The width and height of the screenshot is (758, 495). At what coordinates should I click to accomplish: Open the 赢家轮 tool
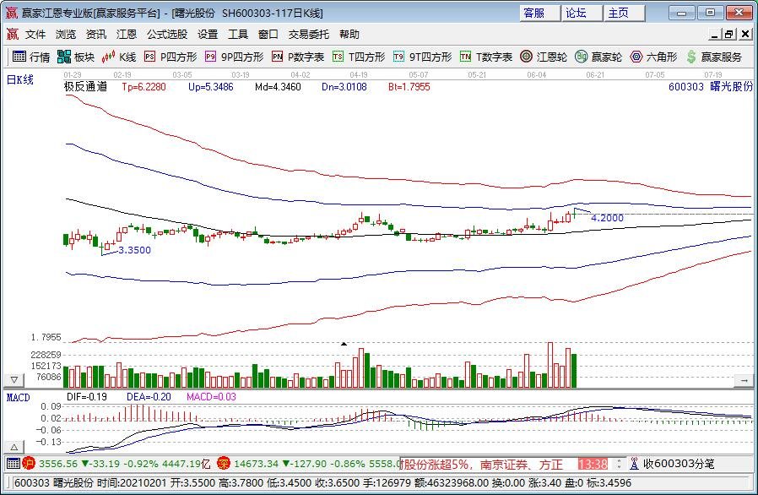(x=598, y=57)
